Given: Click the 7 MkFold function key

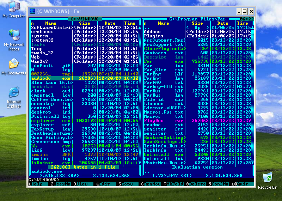Looking at the screenshot, I should click(x=173, y=184).
